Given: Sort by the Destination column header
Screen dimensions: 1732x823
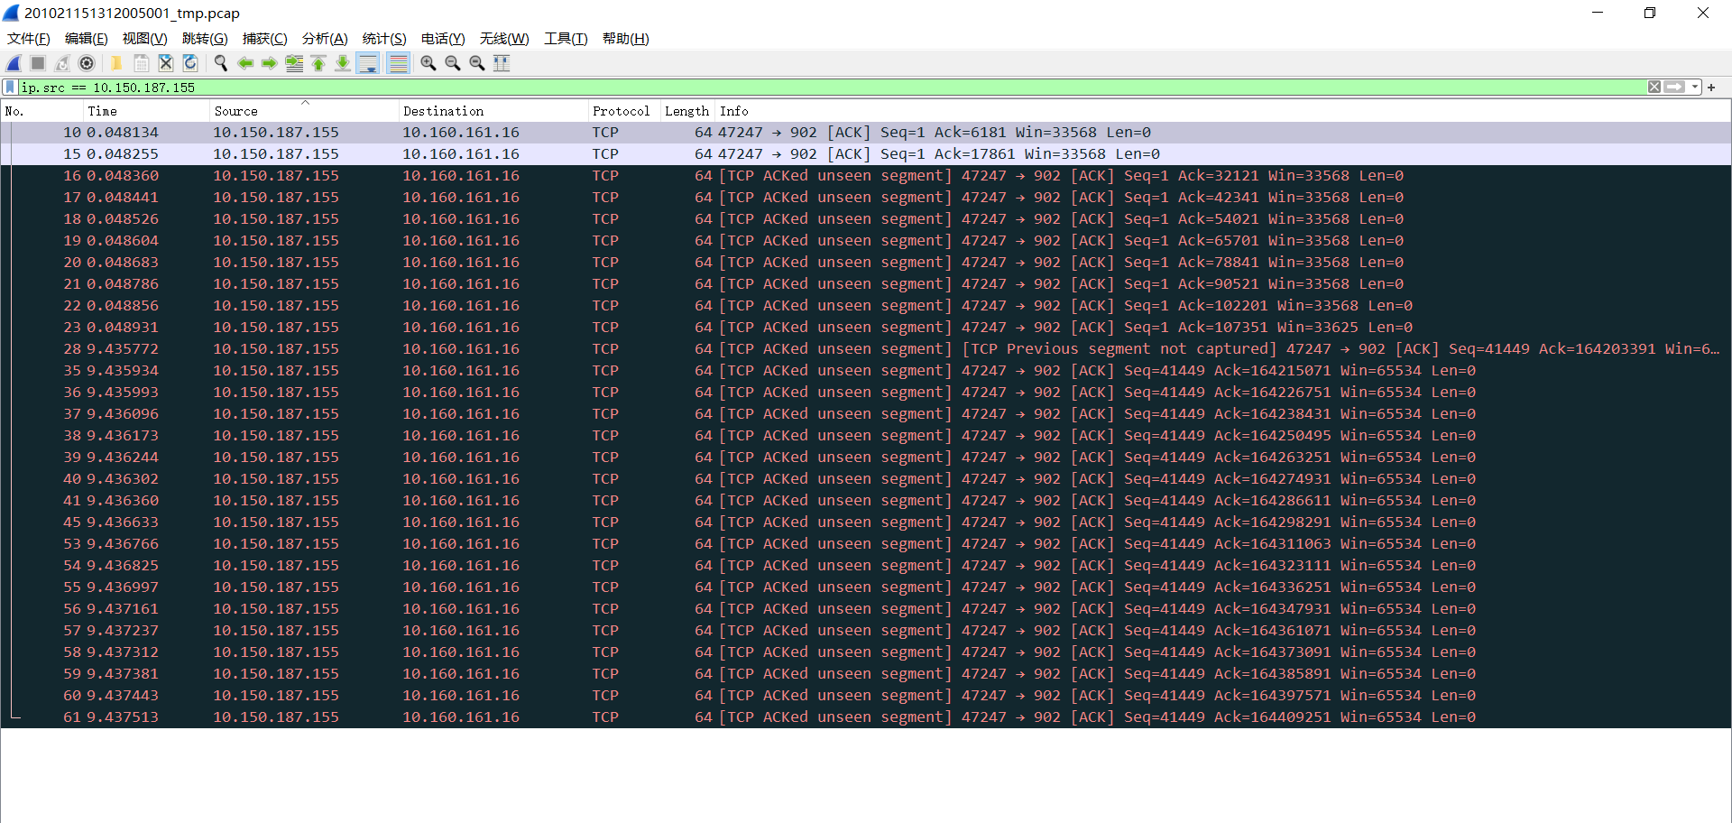Looking at the screenshot, I should 493,111.
